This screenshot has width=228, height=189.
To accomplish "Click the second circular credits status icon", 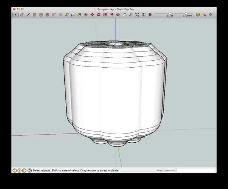I will click(19, 170).
